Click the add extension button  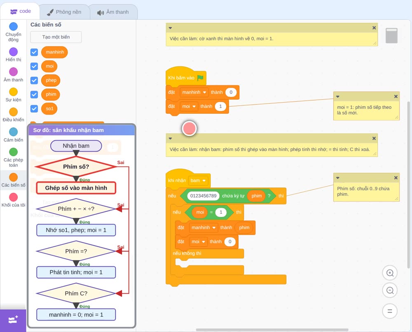pos(13,320)
